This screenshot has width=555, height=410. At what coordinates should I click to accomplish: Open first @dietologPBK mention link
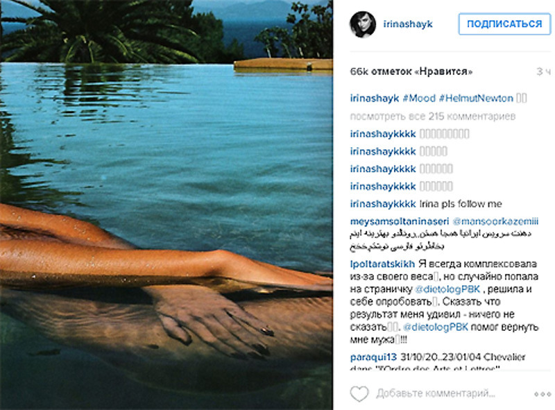(x=447, y=289)
